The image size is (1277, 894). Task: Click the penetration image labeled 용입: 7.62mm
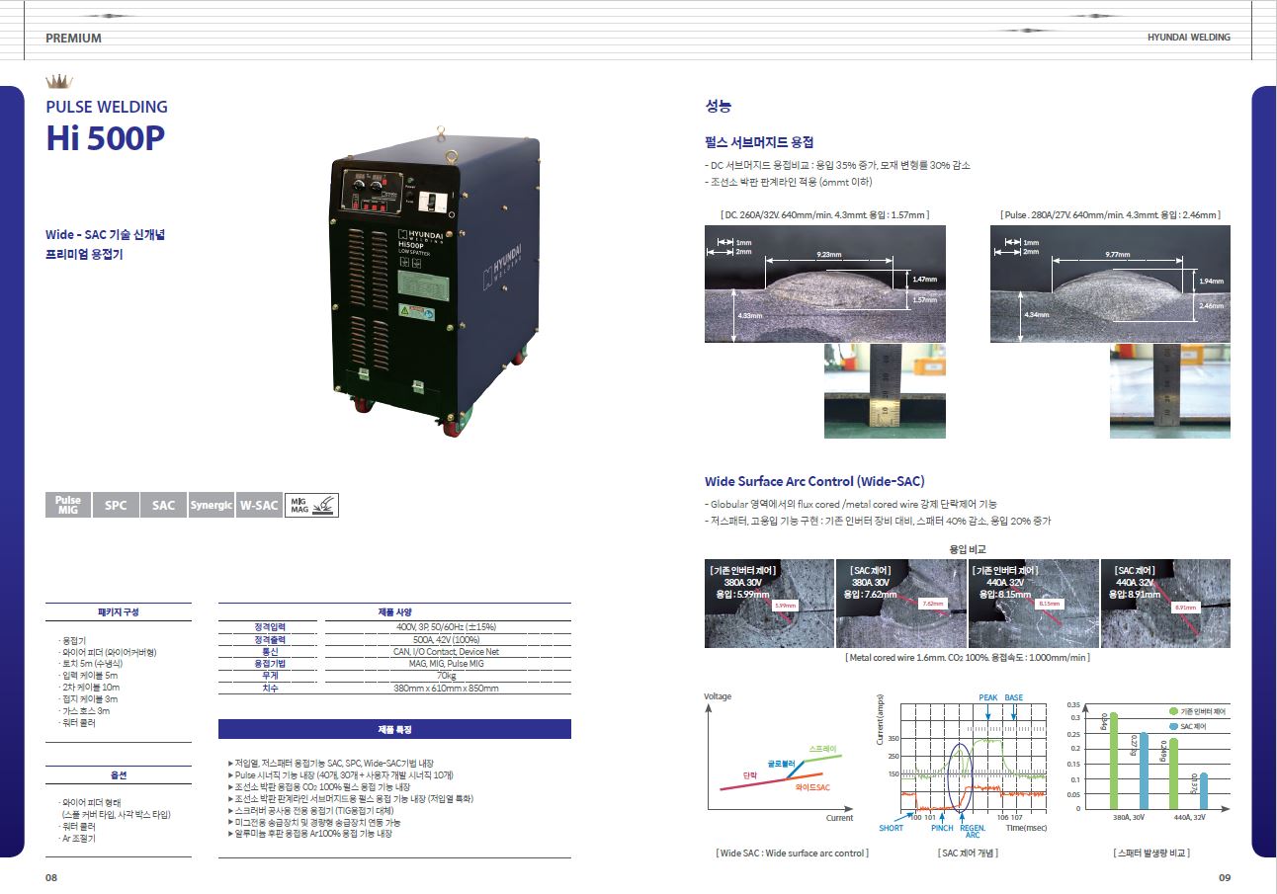tap(901, 604)
